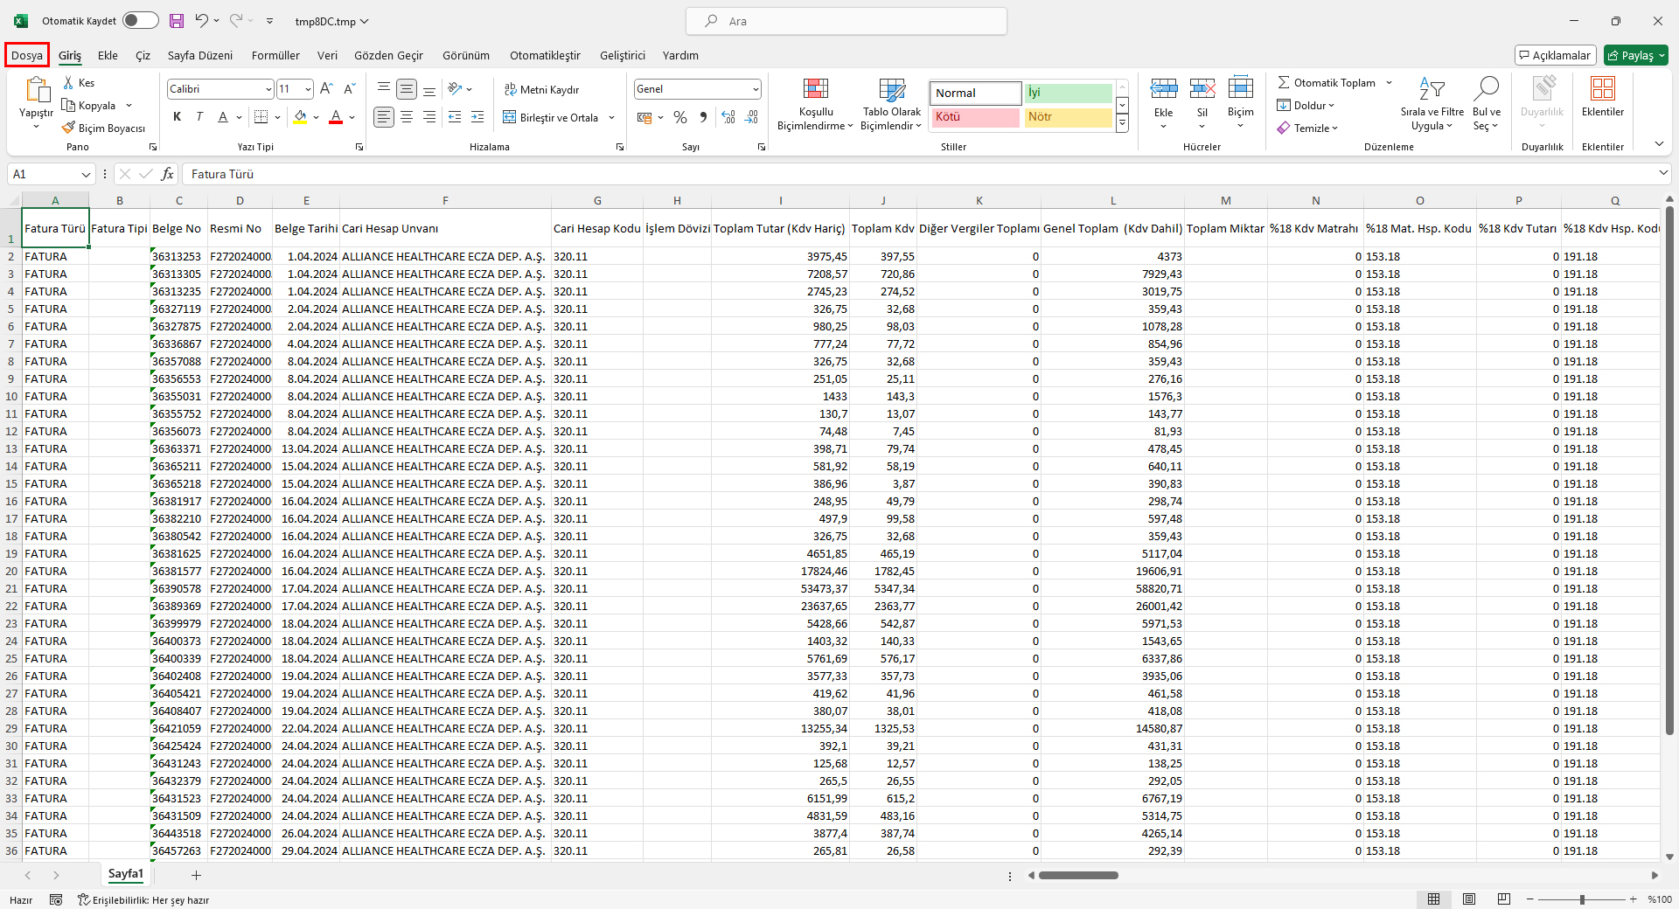
Task: Expand the Genel number format dropdown
Action: [755, 89]
